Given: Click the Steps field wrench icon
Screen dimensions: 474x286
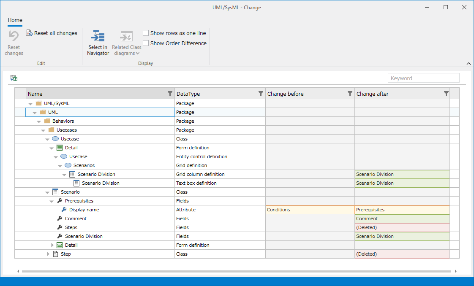Looking at the screenshot, I should click(x=60, y=227).
